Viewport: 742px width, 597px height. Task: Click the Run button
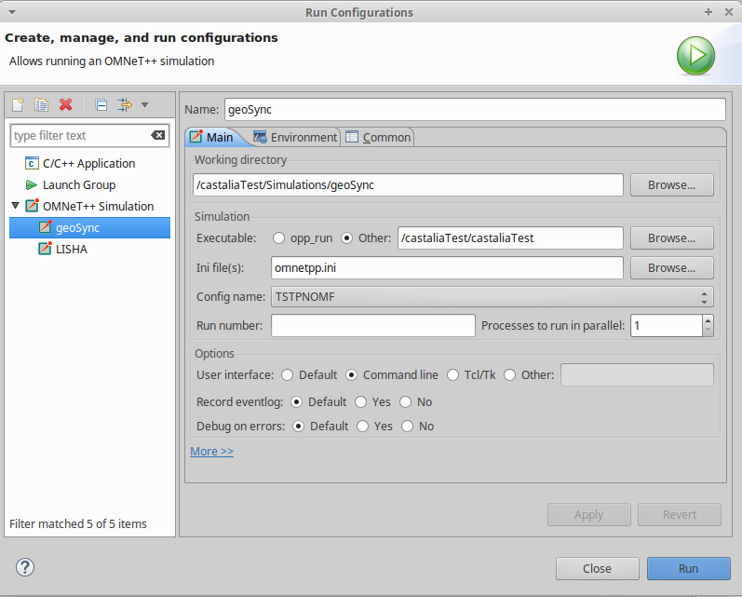[x=689, y=569]
